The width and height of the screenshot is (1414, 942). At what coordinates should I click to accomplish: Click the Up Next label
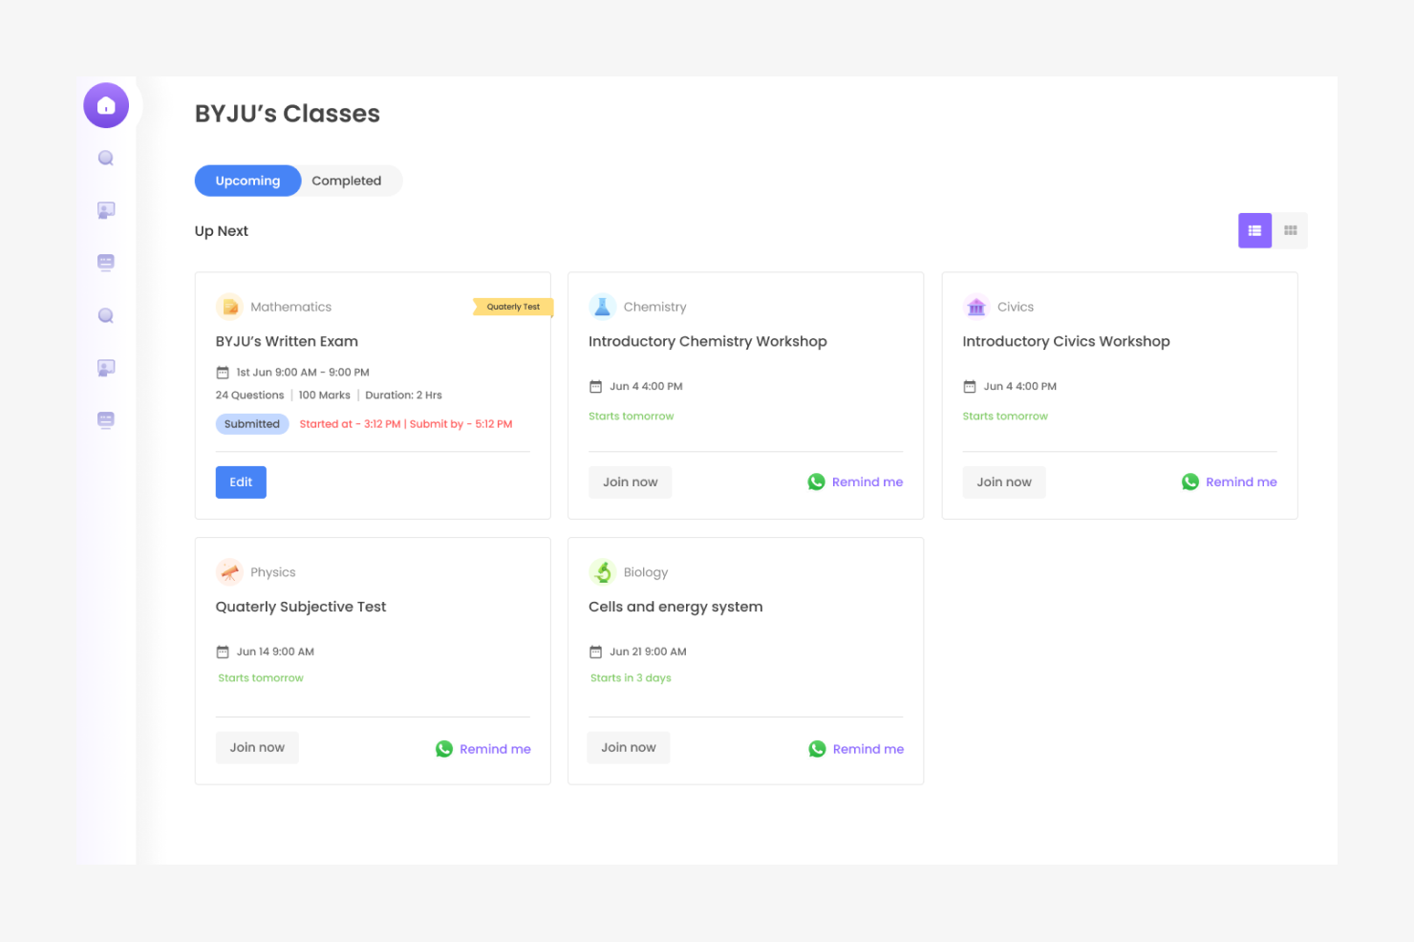pyautogui.click(x=222, y=231)
